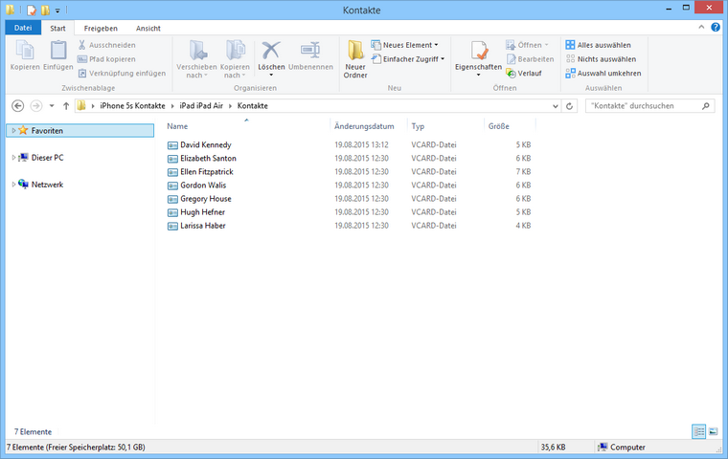Click Nichts auswählen option
The width and height of the screenshot is (728, 459).
click(x=603, y=58)
